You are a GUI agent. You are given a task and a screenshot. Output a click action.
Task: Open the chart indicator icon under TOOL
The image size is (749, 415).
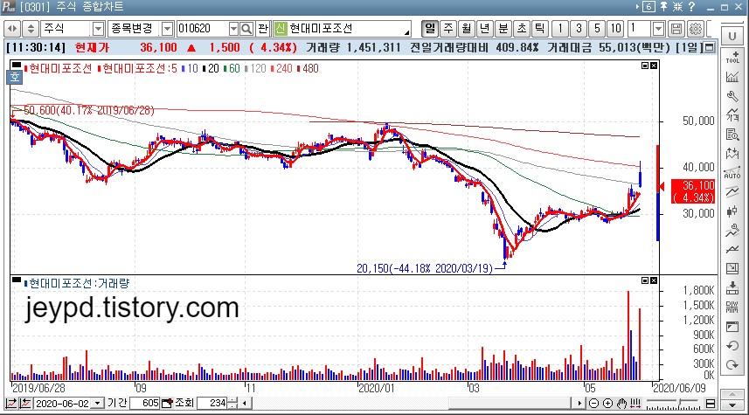tap(732, 76)
